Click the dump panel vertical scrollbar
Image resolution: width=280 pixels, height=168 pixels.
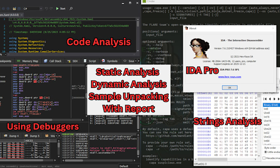pyautogui.click(x=58, y=149)
